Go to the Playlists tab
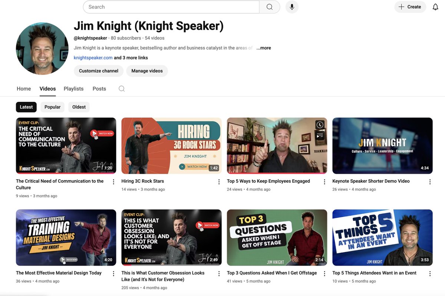Screen dimensions: 445x296 tap(73, 89)
